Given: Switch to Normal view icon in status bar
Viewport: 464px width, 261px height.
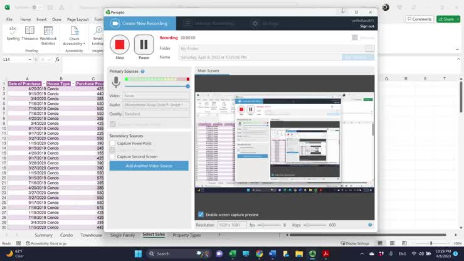Looking at the screenshot, I should [x=380, y=243].
